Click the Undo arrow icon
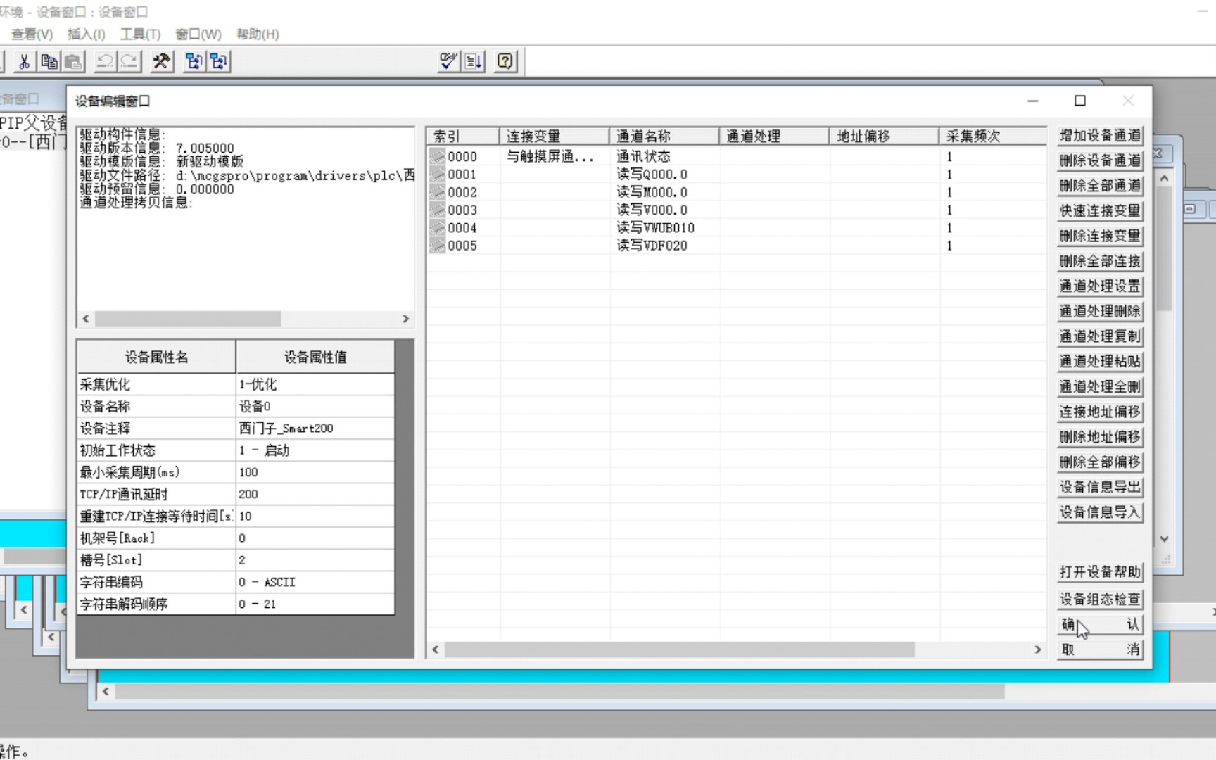The height and width of the screenshot is (760, 1216). (105, 61)
